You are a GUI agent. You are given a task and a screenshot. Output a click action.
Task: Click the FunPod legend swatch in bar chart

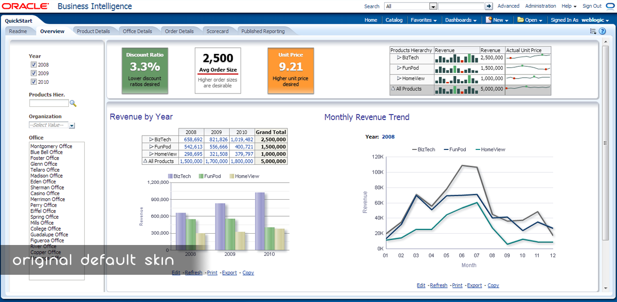pyautogui.click(x=201, y=176)
